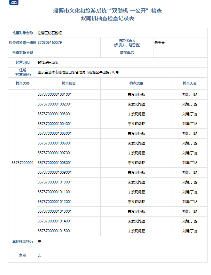Click the address ending in 中山路270号
This screenshot has width=211, height=275.
point(78,72)
